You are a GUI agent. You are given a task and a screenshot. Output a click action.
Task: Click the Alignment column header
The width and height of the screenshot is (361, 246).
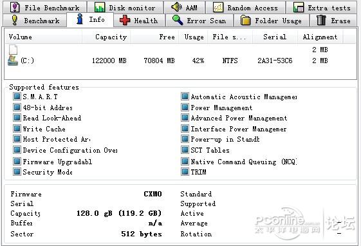320,37
